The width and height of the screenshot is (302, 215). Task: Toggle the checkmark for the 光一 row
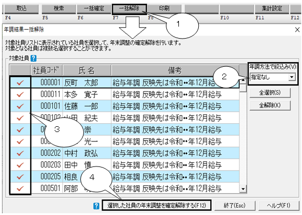click(20, 141)
